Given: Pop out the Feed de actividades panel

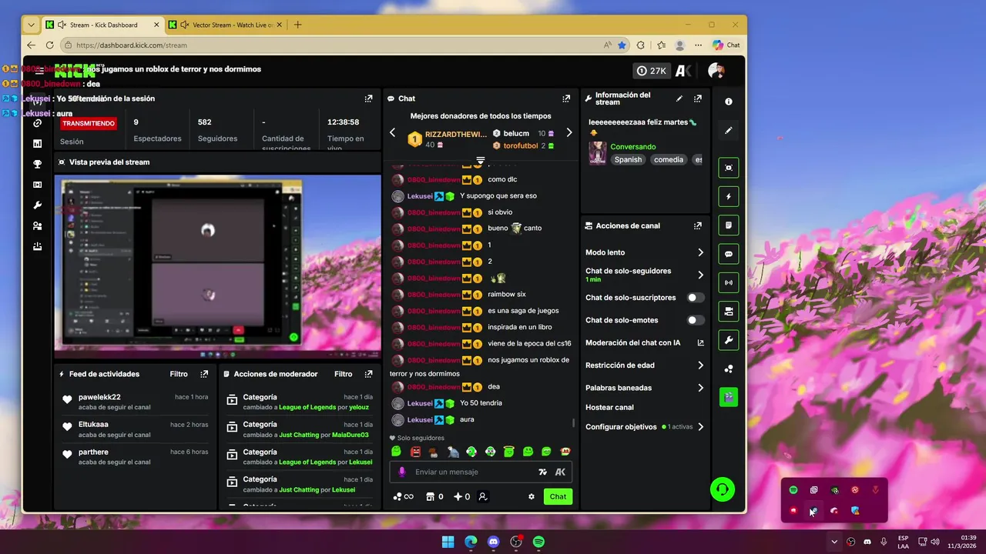Looking at the screenshot, I should (204, 374).
